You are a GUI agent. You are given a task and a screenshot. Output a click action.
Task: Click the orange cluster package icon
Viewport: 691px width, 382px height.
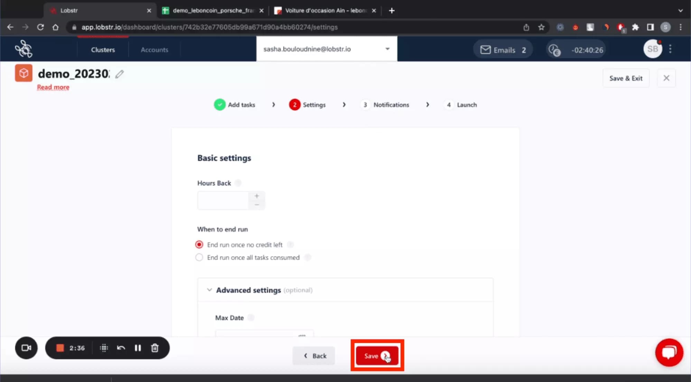[23, 73]
